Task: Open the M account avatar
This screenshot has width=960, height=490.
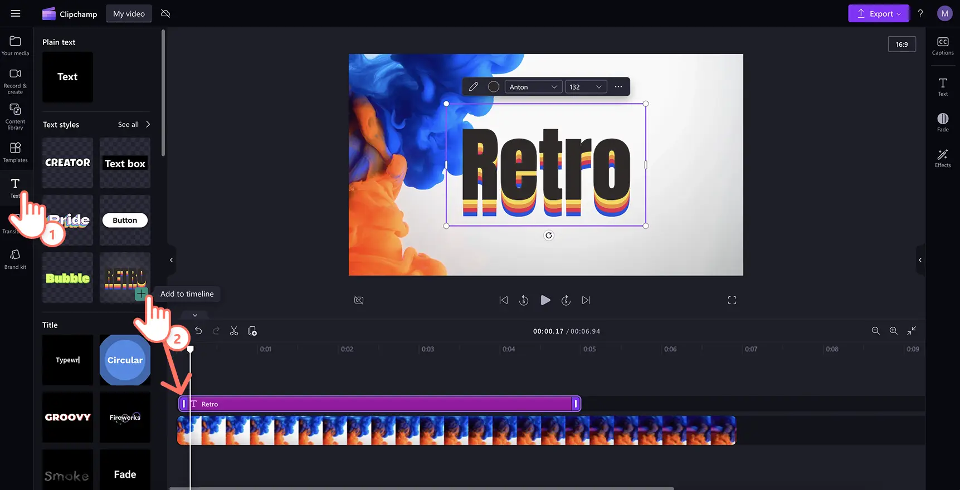Action: [x=944, y=13]
